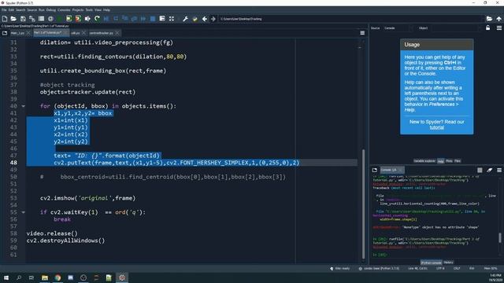Switch to the History tab
The image size is (504, 283).
click(448, 263)
